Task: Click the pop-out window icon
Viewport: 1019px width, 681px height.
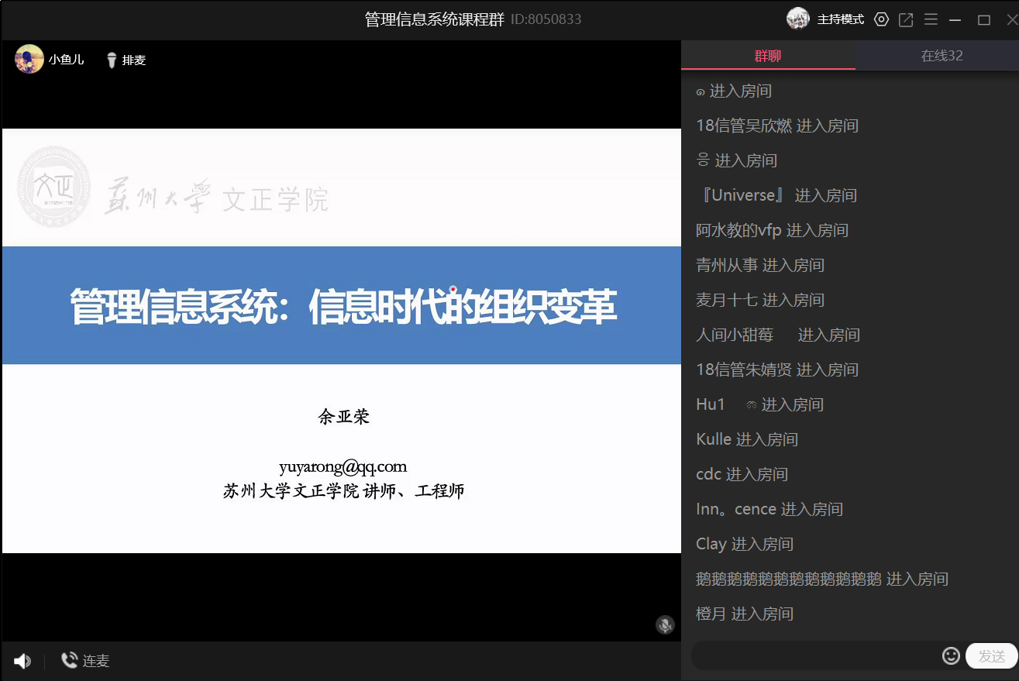Action: pyautogui.click(x=906, y=19)
